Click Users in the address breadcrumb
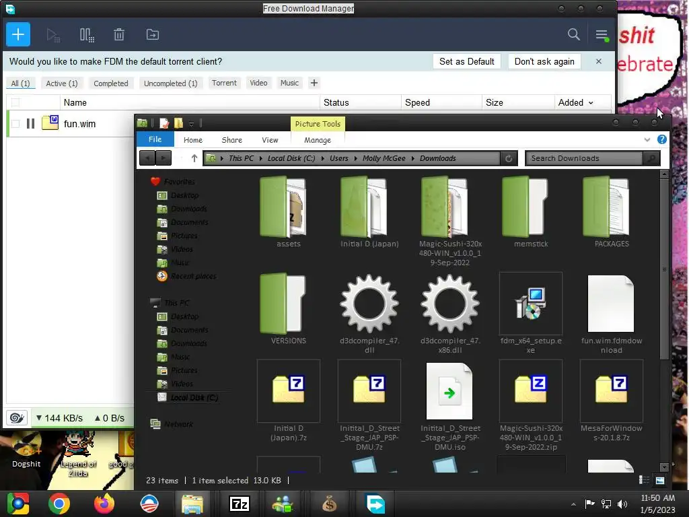689x517 pixels. (339, 158)
